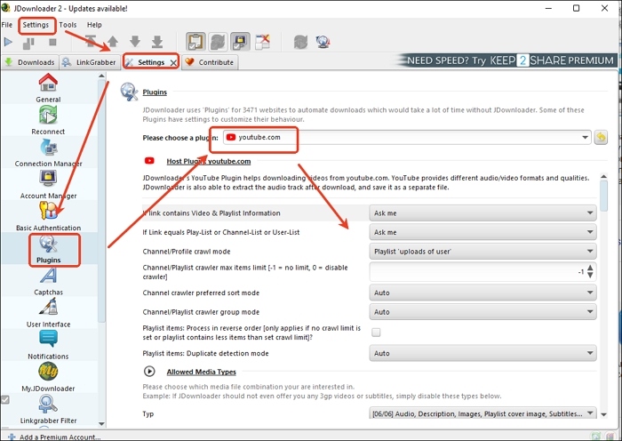Open the Typ media types dropdown
This screenshot has height=441, width=622.
(482, 413)
